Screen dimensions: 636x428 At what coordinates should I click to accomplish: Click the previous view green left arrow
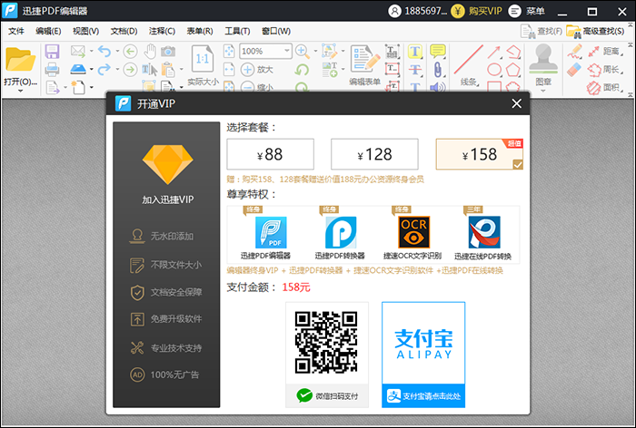pyautogui.click(x=130, y=51)
